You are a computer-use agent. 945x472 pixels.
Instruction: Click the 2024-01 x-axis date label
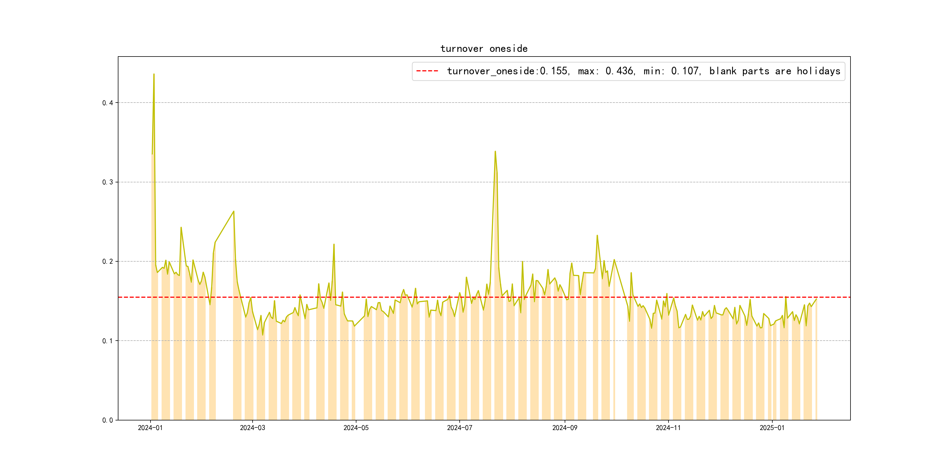[x=150, y=428]
